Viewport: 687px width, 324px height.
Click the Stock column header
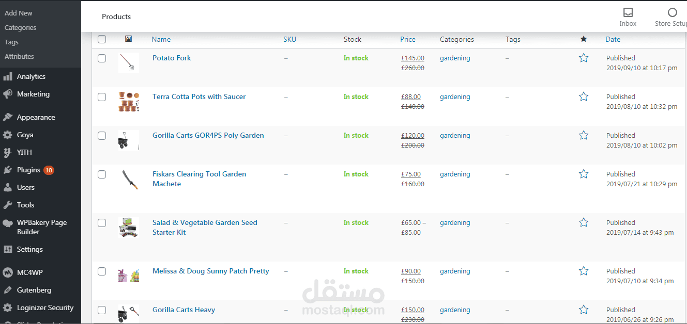[x=353, y=39]
